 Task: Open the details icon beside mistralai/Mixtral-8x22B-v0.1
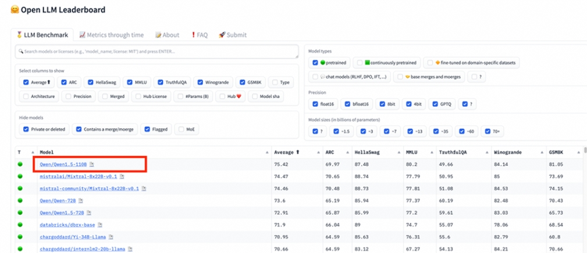coord(122,176)
